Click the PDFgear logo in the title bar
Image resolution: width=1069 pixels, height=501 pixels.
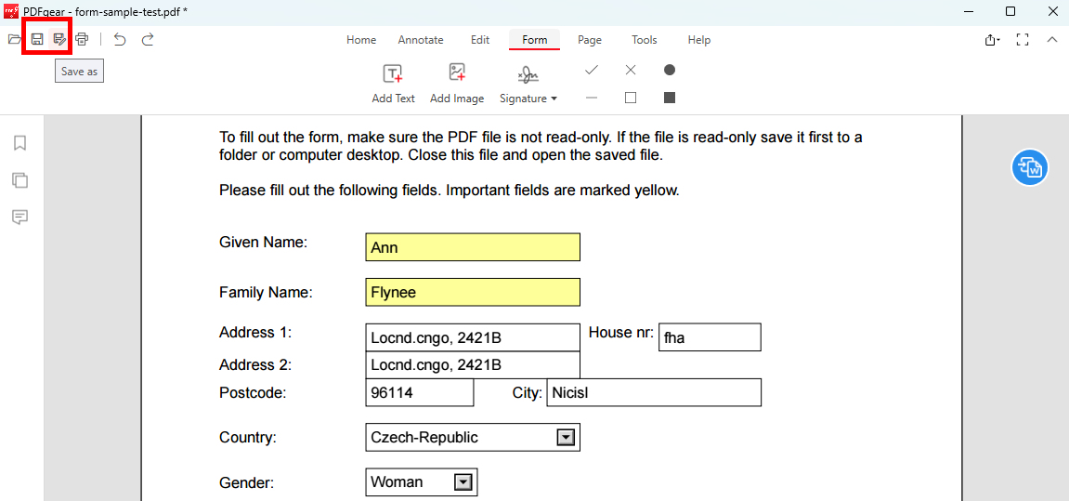tap(11, 11)
